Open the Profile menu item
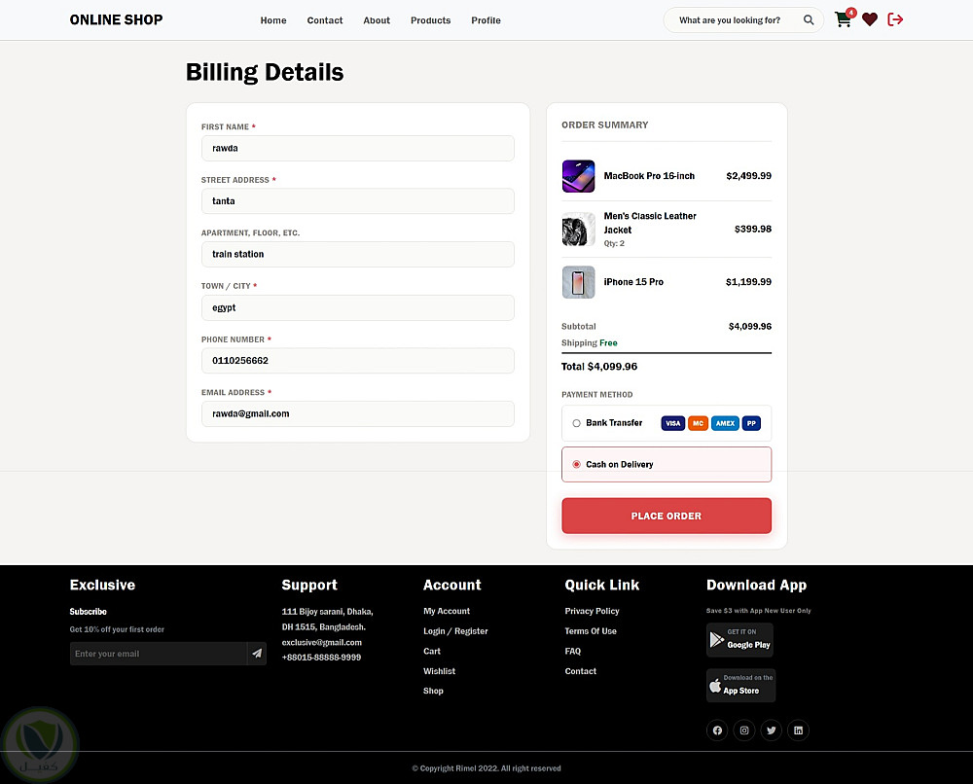Image resolution: width=973 pixels, height=784 pixels. (486, 20)
